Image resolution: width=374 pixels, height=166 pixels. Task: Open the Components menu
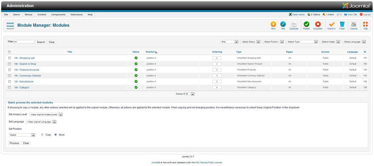(x=58, y=15)
